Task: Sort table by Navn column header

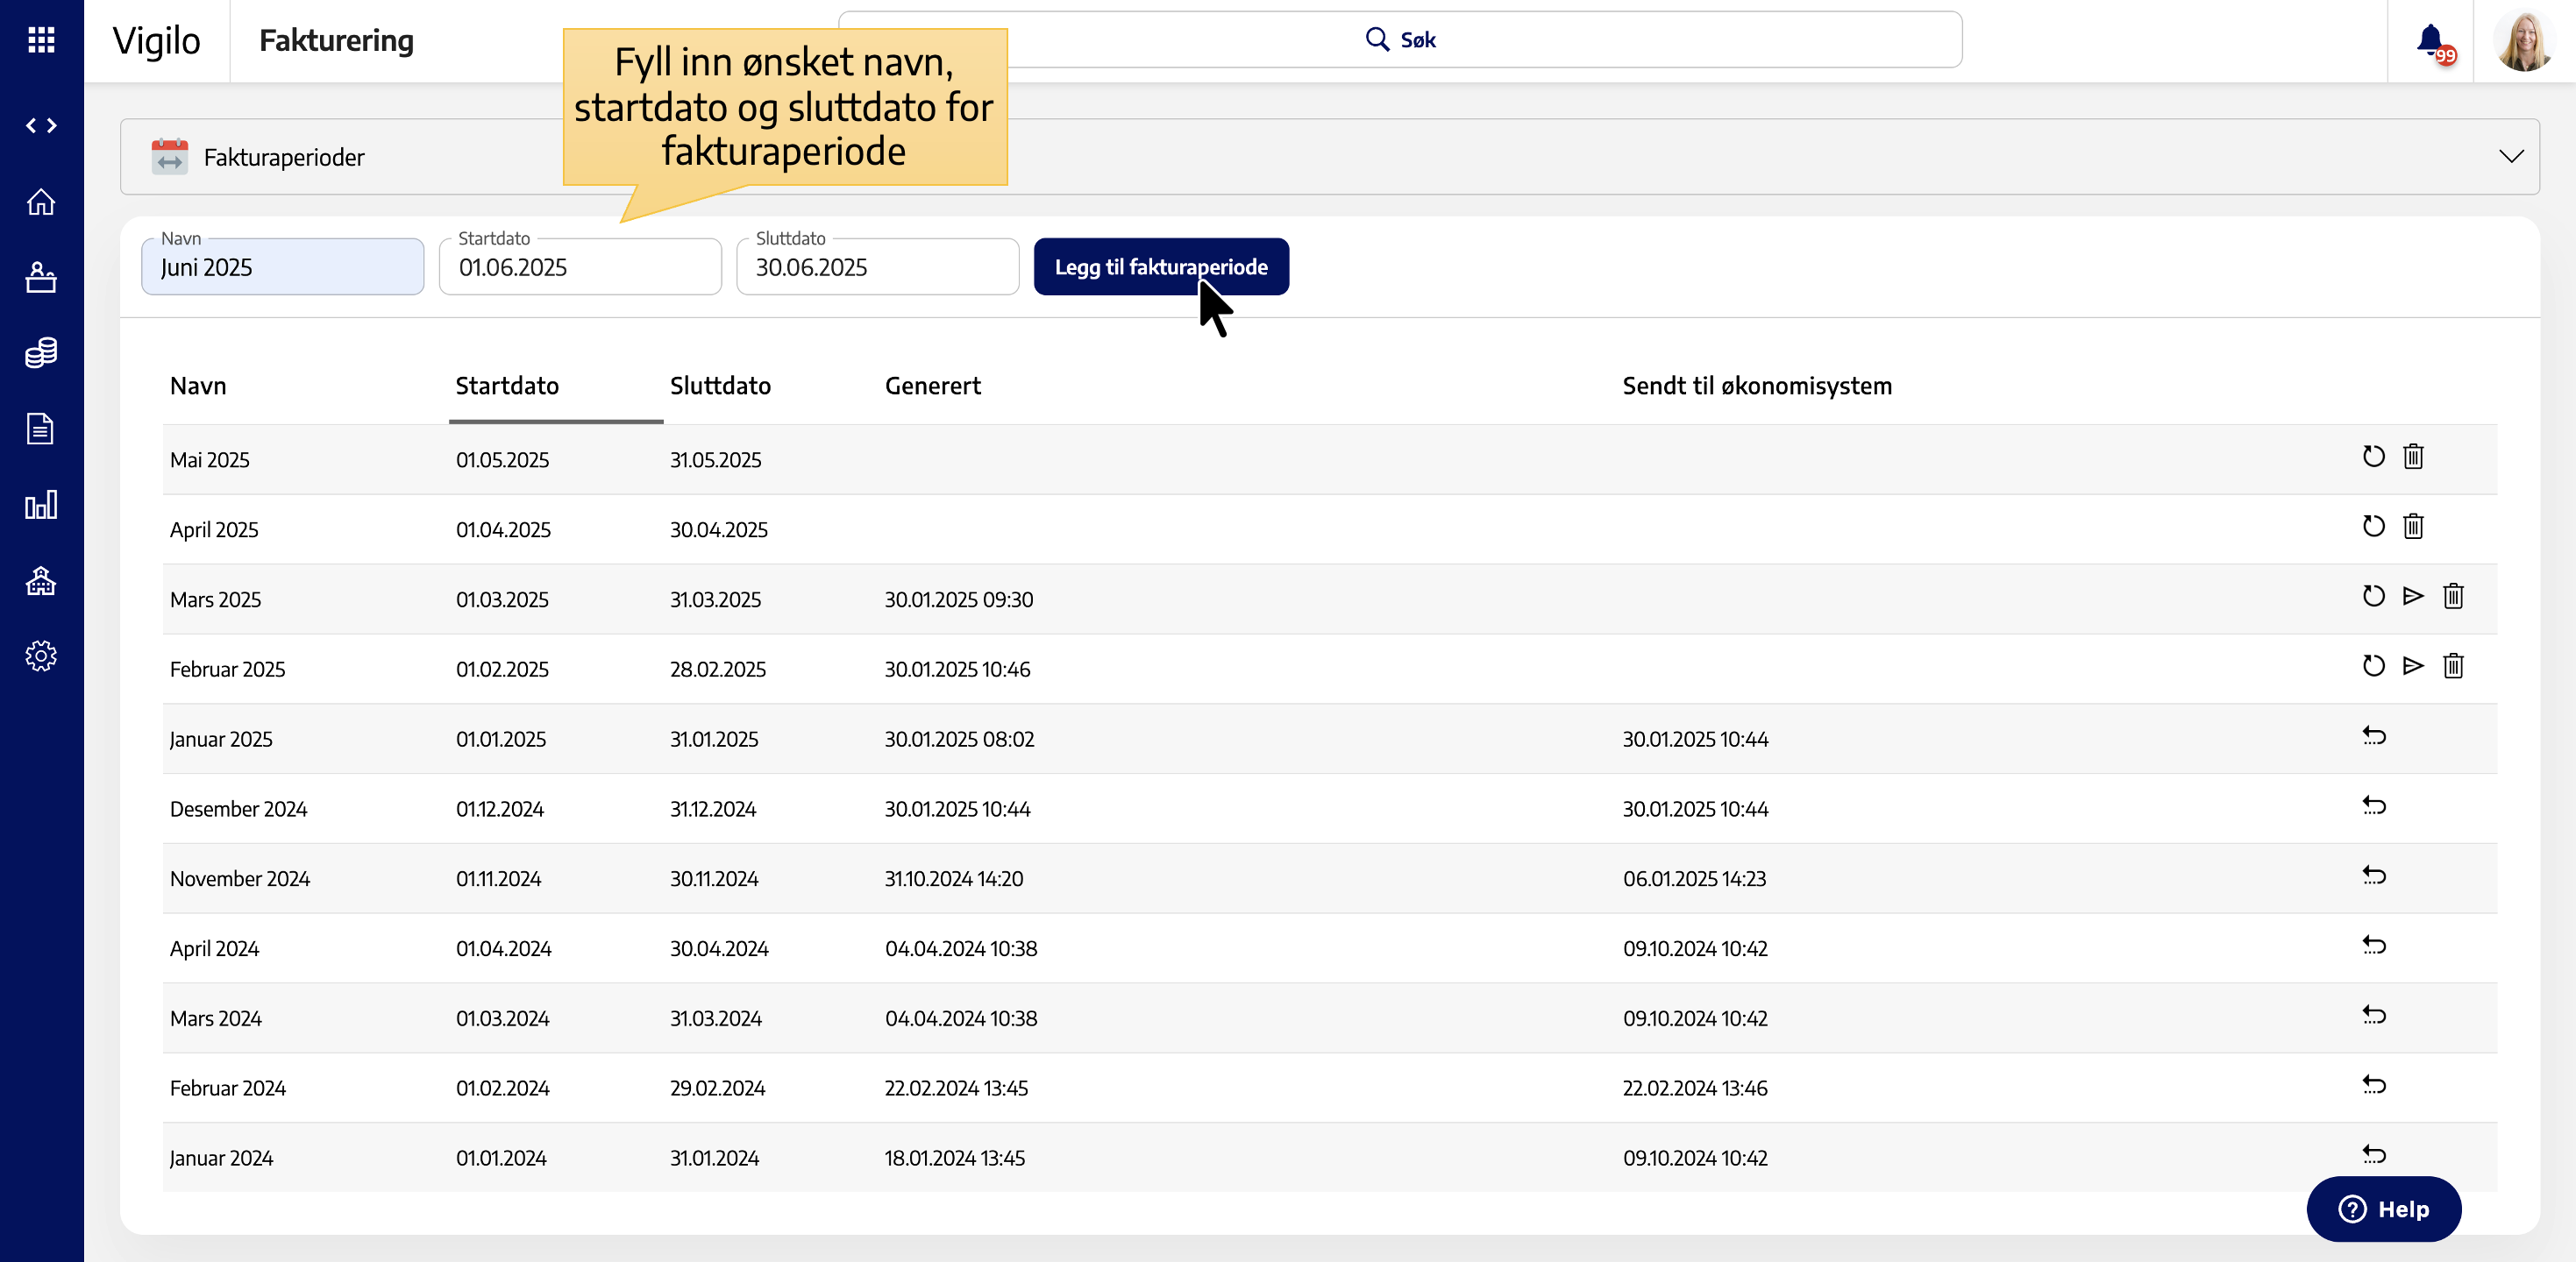Action: (198, 386)
